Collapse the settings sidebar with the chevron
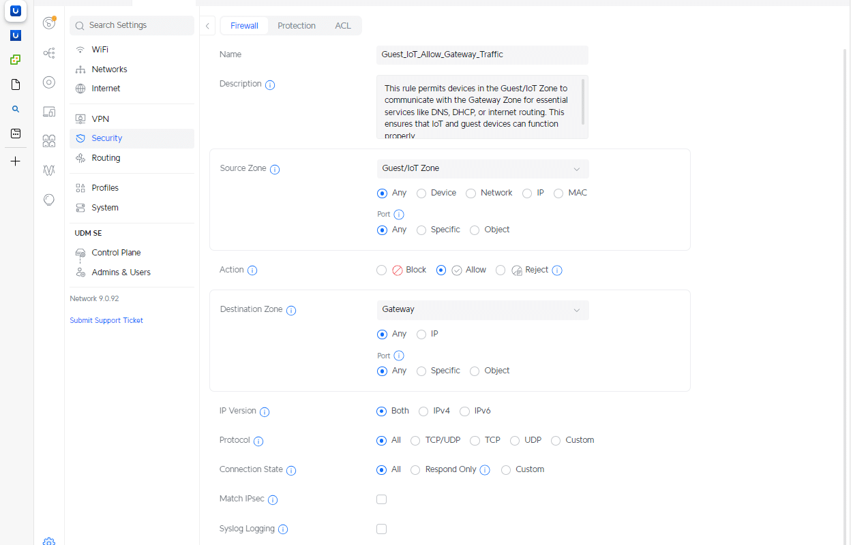 pos(207,26)
